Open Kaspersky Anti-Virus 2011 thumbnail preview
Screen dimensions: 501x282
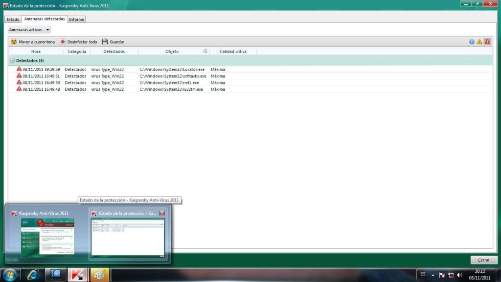tap(47, 238)
